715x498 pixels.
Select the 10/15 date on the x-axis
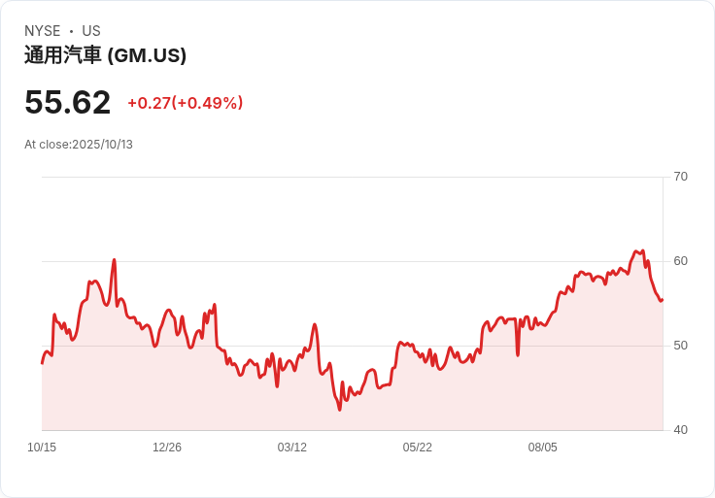click(x=42, y=448)
